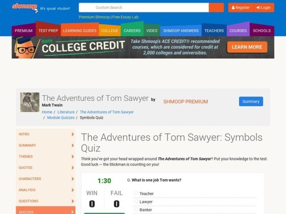Image resolution: width=286 pixels, height=214 pixels.
Task: Expand the THEMES sidebar section
Action: point(43,156)
